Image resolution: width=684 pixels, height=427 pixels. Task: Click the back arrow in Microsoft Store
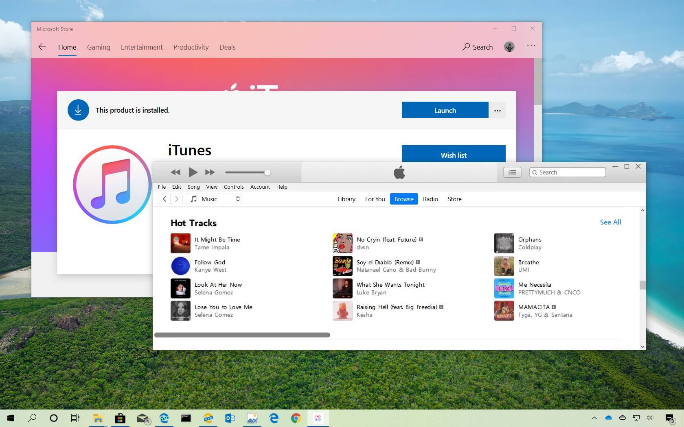point(42,47)
